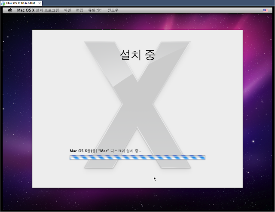
Task: Open the 파일 menu
Action: tap(67, 10)
